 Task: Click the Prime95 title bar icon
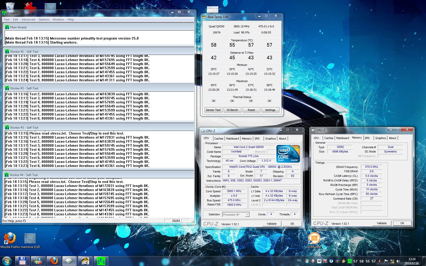coord(4,13)
